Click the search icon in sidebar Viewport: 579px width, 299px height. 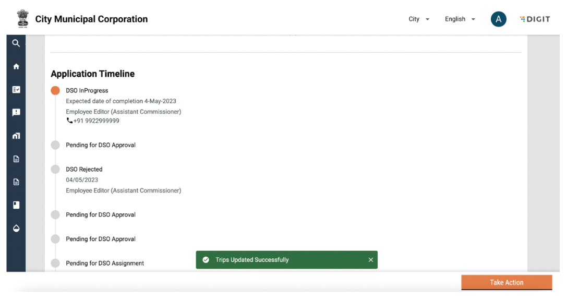pos(16,43)
